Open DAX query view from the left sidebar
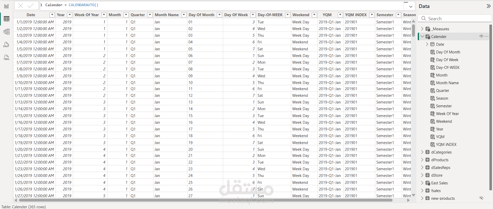The width and height of the screenshot is (493, 209). tap(6, 45)
